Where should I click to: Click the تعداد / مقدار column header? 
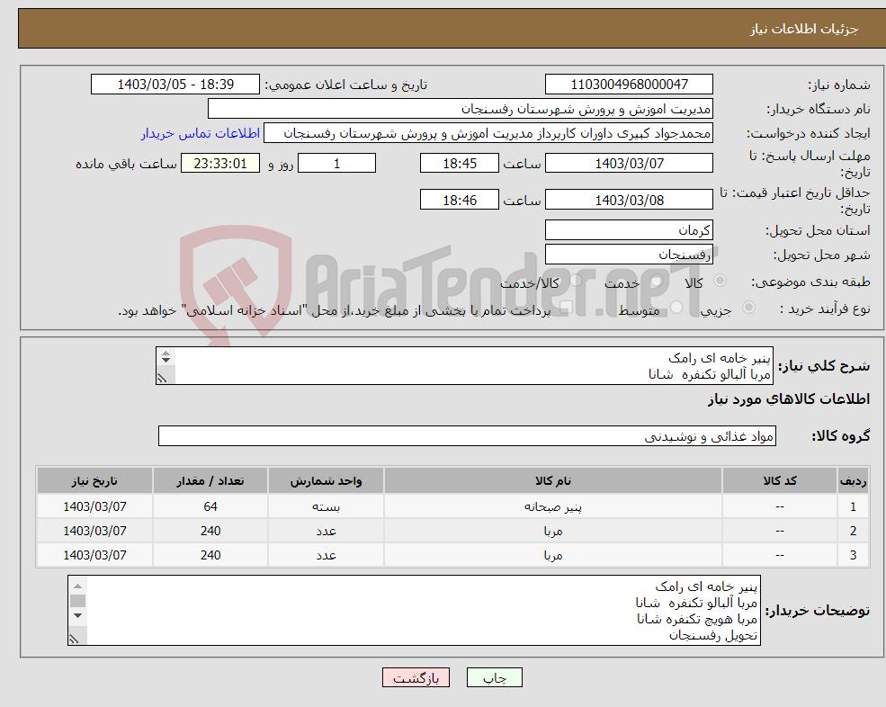210,480
